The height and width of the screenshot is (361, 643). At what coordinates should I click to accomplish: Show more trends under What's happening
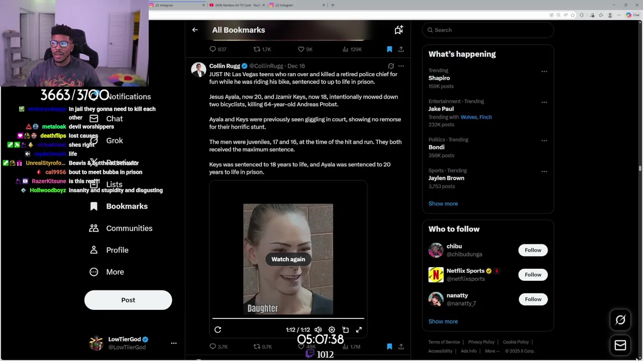coord(443,204)
